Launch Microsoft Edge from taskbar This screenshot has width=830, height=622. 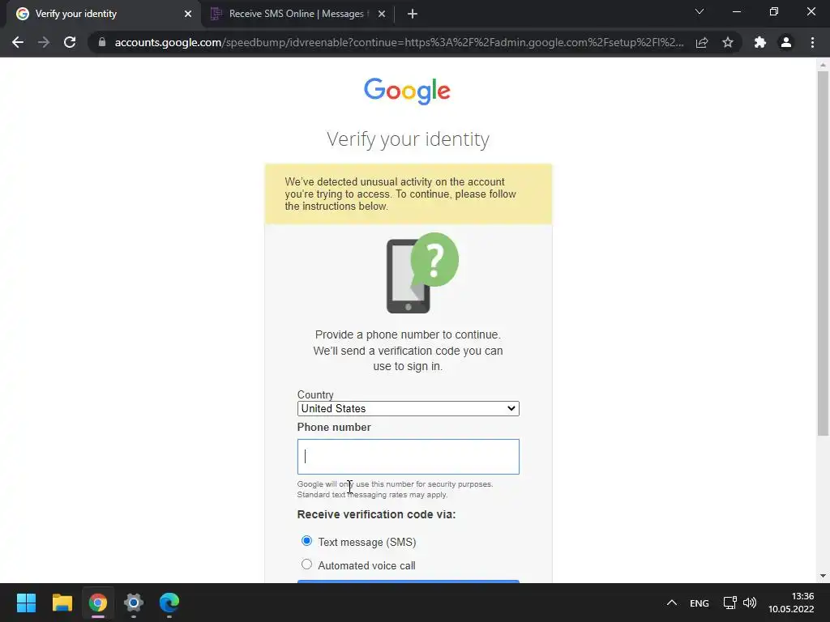169,603
